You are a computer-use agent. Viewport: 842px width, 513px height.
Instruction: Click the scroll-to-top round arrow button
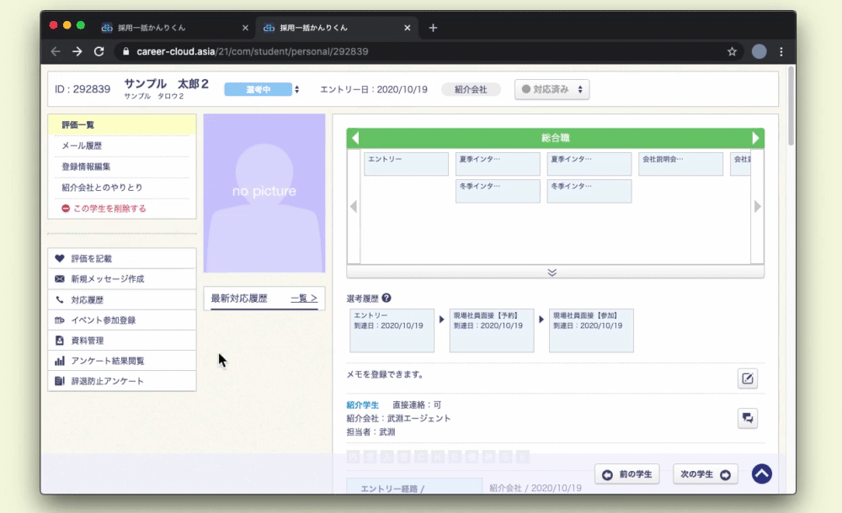pos(761,474)
